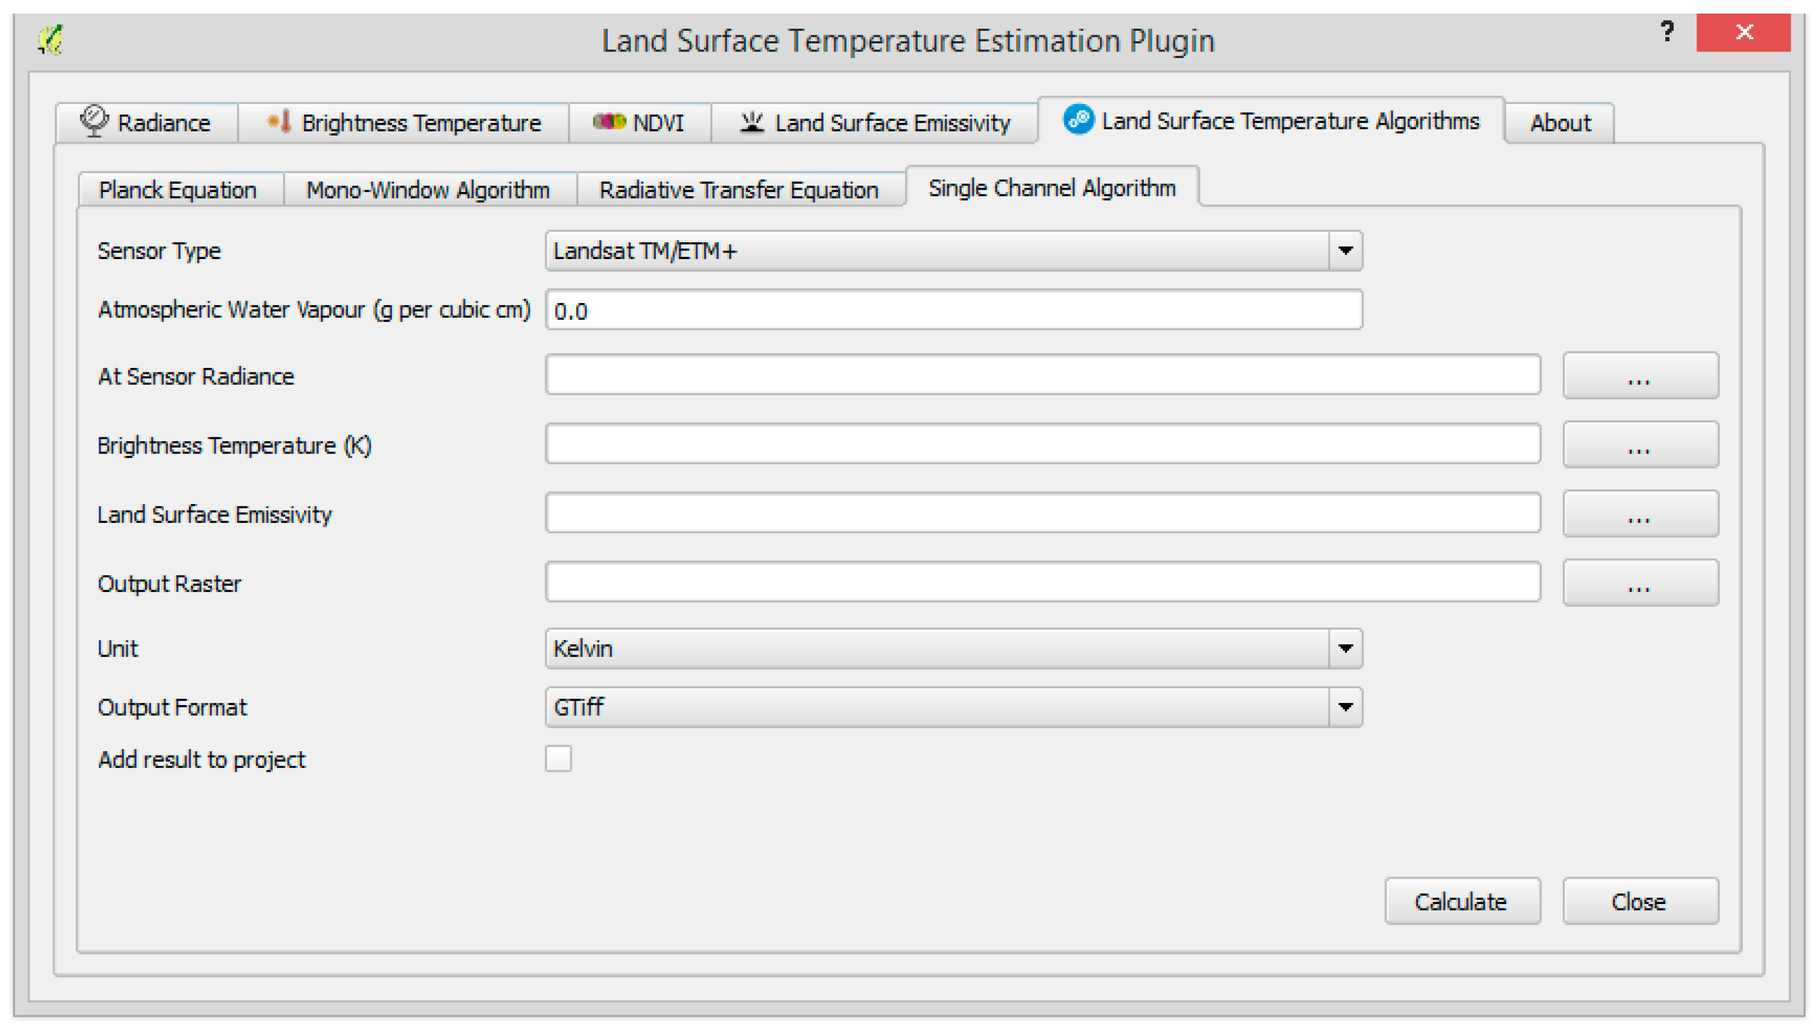Click the Radiance tab's gauge icon

coord(94,121)
